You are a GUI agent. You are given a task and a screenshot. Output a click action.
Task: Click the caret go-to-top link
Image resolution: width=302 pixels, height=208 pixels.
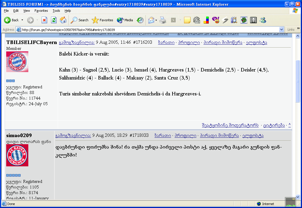(290, 125)
